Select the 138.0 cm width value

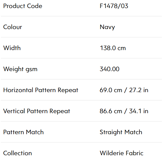pyautogui.click(x=113, y=48)
